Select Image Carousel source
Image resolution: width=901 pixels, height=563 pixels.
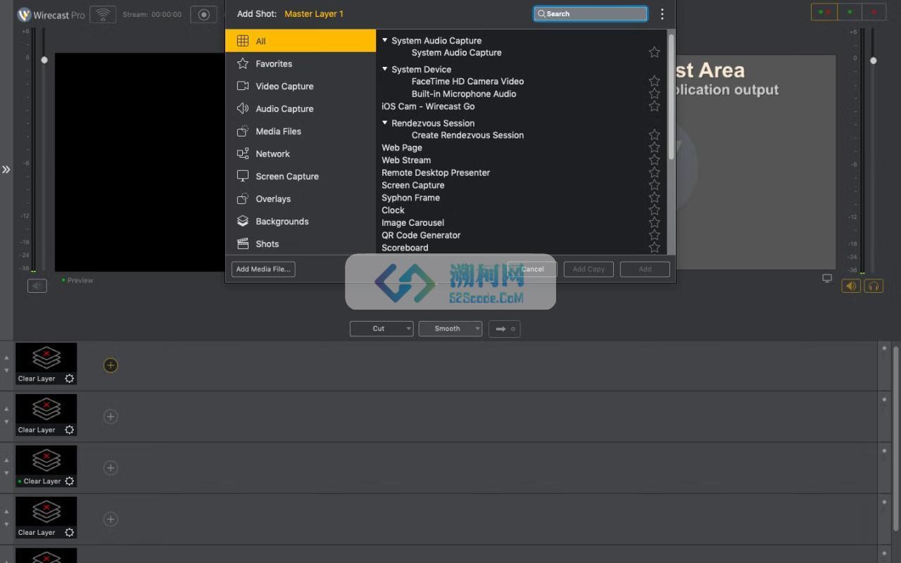pyautogui.click(x=412, y=222)
